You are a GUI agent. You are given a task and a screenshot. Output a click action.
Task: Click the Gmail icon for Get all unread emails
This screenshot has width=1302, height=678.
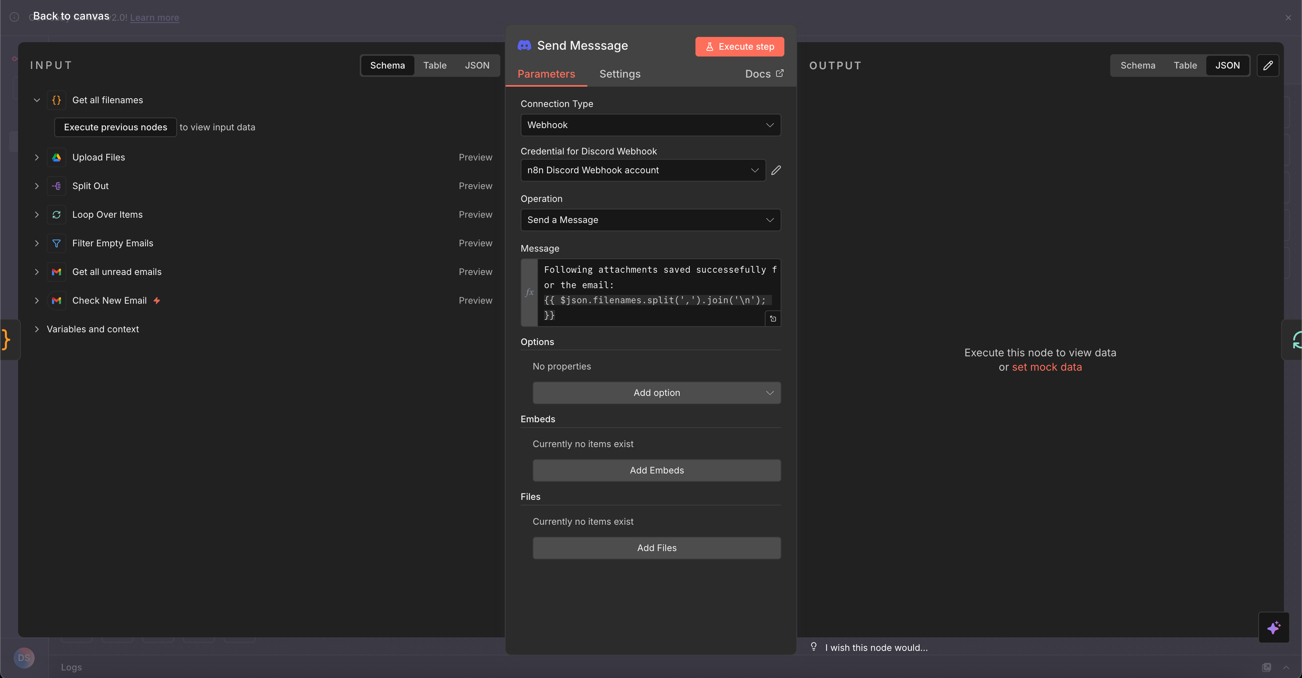[57, 272]
